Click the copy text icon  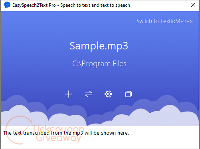pyautogui.click(x=129, y=94)
